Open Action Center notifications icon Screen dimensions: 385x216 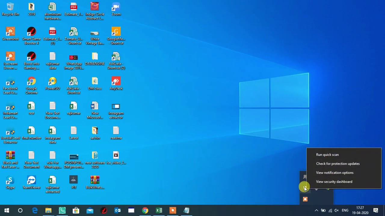(x=376, y=210)
